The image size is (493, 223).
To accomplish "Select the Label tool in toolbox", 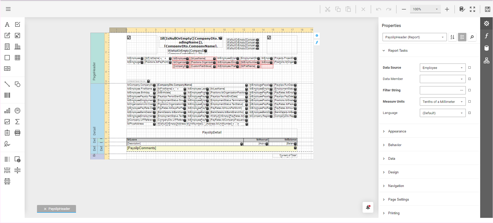I will 7,24.
